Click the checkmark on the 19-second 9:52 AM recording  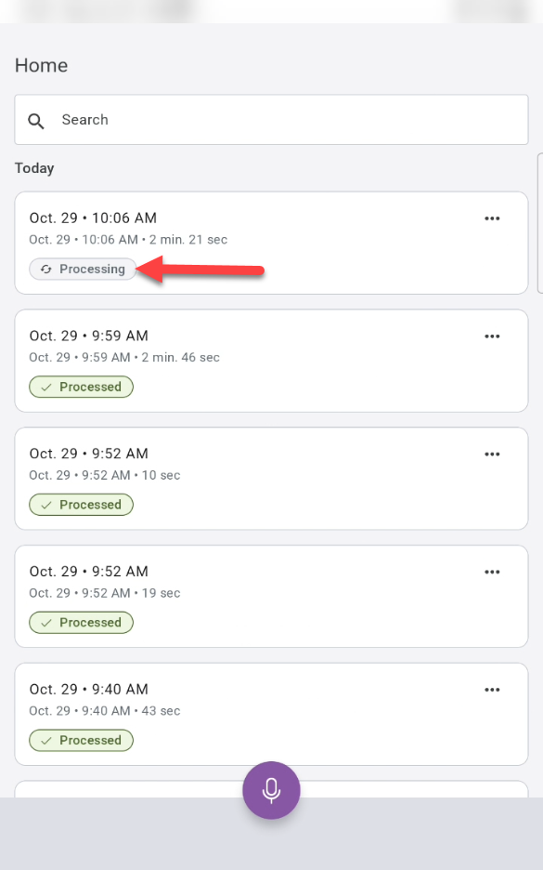click(45, 622)
